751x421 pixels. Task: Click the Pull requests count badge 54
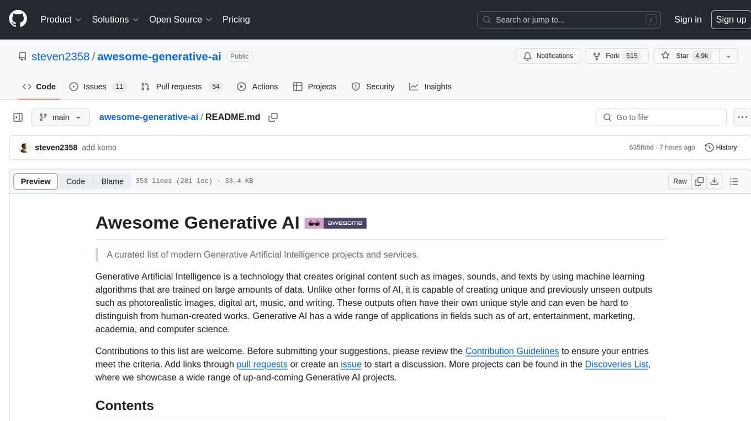(x=216, y=87)
